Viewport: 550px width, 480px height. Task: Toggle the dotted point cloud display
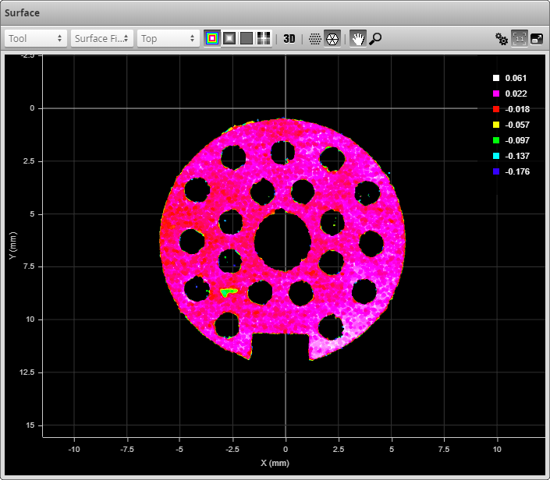pyautogui.click(x=315, y=38)
